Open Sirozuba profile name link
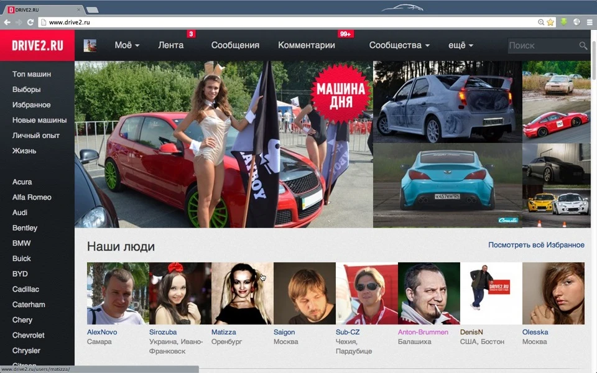Screen dimensions: 597x373 pyautogui.click(x=163, y=332)
